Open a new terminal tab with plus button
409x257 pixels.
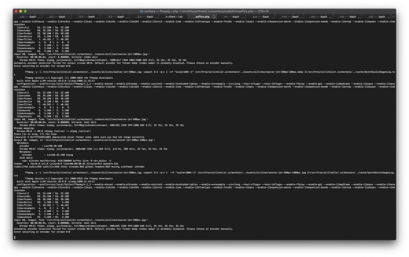(393, 17)
